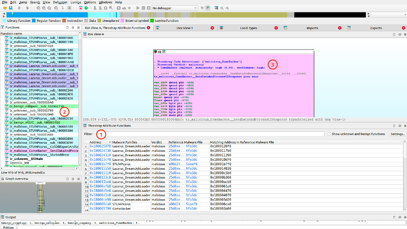The image size is (407, 229).
Task: Click the Local Types tab icon
Action: point(221,28)
